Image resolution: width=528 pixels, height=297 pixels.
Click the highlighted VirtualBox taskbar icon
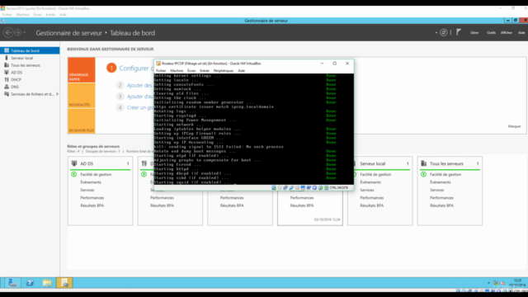coord(64,283)
